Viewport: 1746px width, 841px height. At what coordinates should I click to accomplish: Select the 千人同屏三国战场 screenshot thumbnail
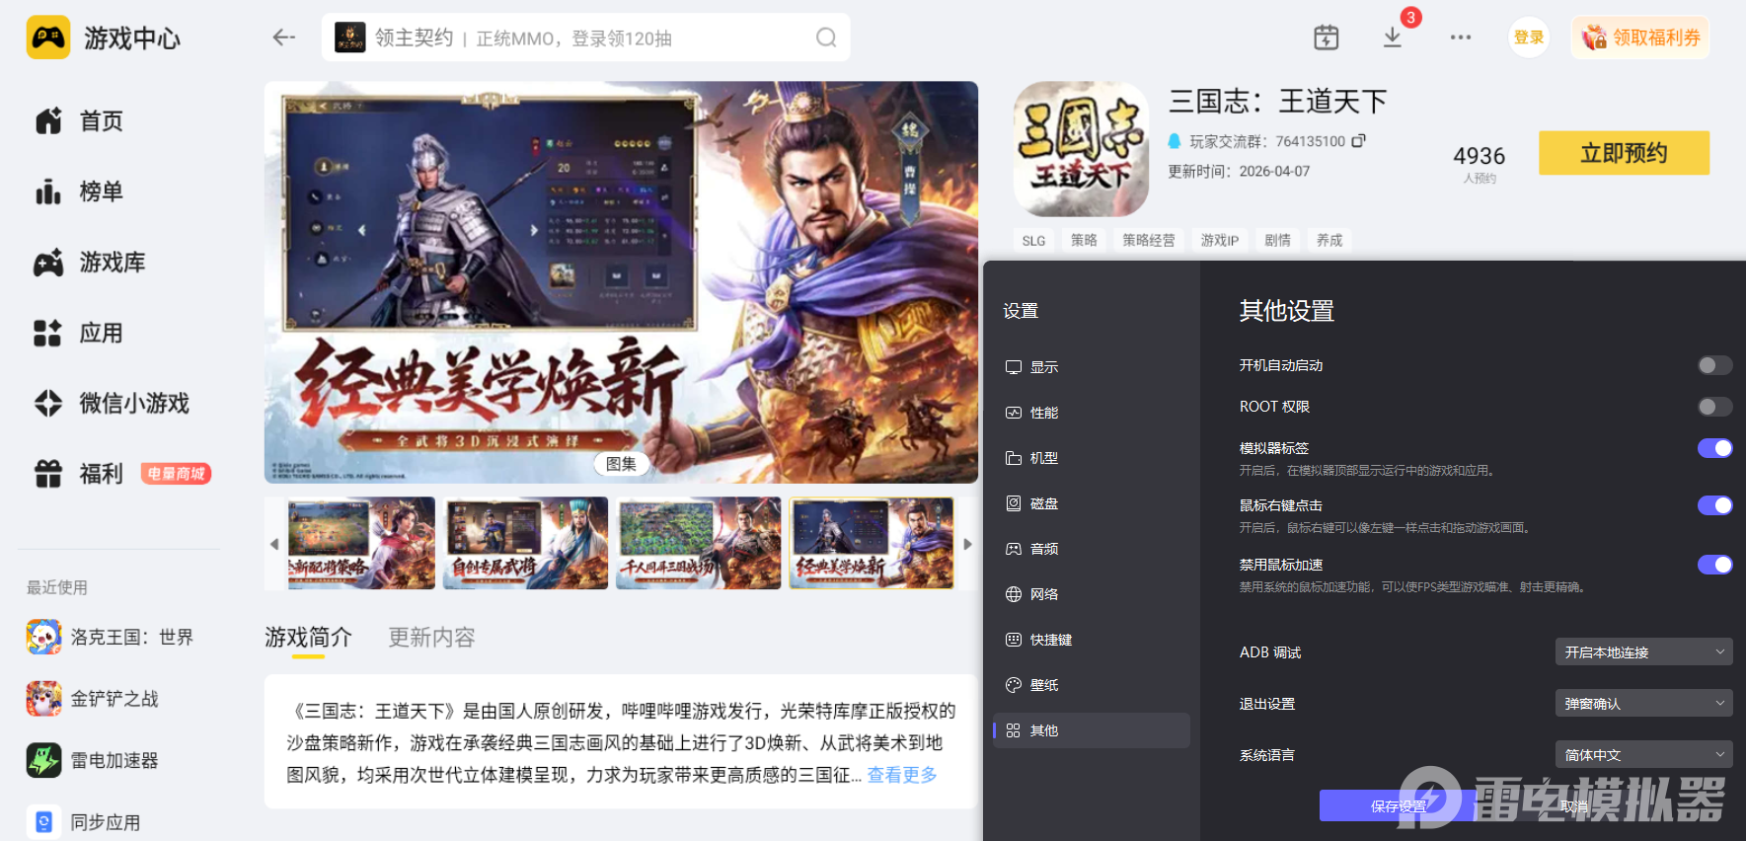[x=699, y=543]
